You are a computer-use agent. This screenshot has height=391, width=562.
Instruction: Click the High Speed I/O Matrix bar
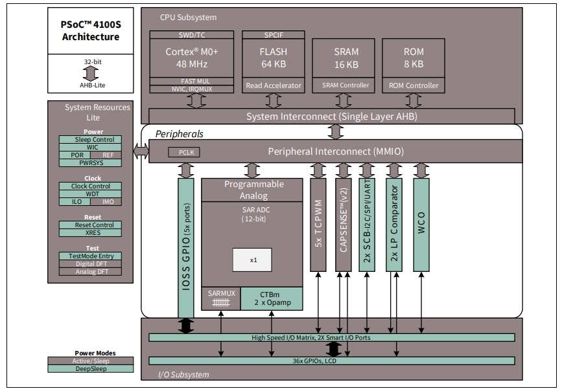pyautogui.click(x=331, y=337)
